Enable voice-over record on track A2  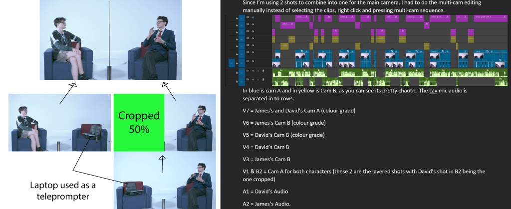(x=263, y=79)
